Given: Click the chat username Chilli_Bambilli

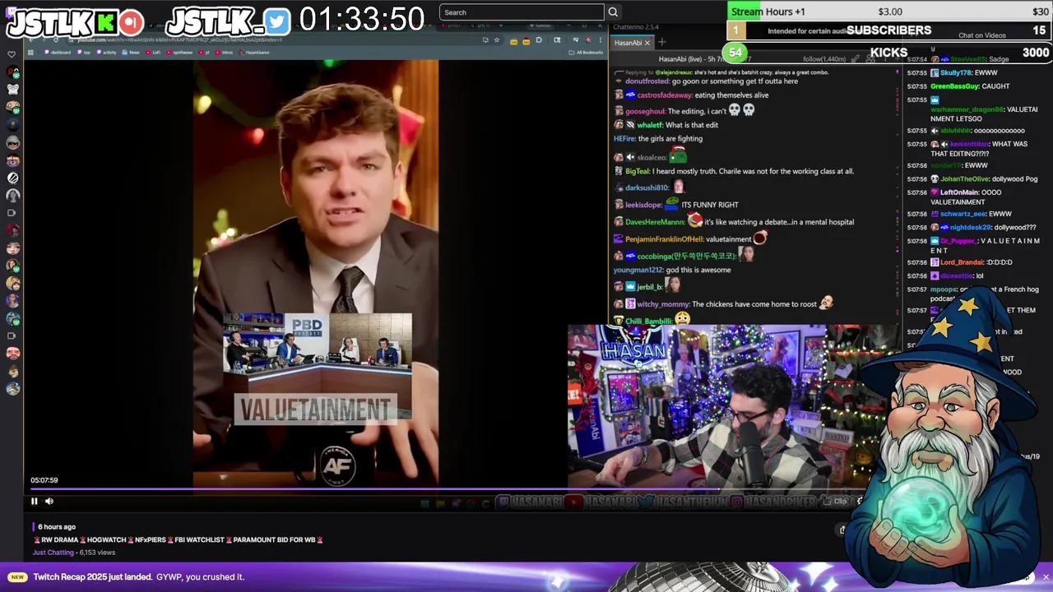Looking at the screenshot, I should (x=649, y=321).
